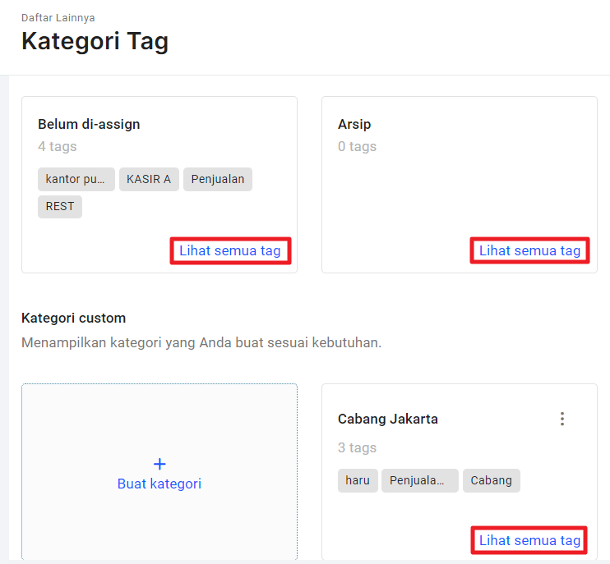Click the Kategori custom section heading

click(73, 319)
